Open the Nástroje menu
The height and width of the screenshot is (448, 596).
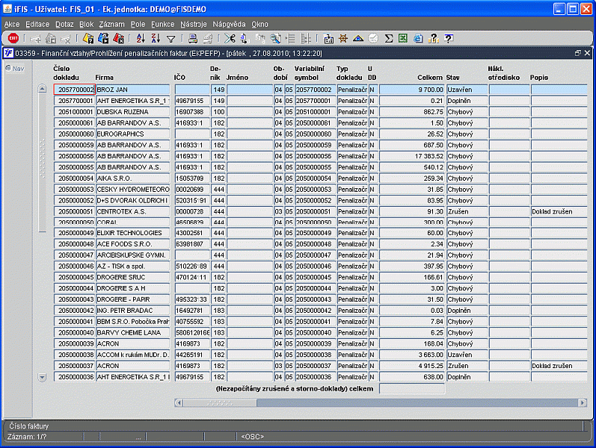(x=194, y=24)
